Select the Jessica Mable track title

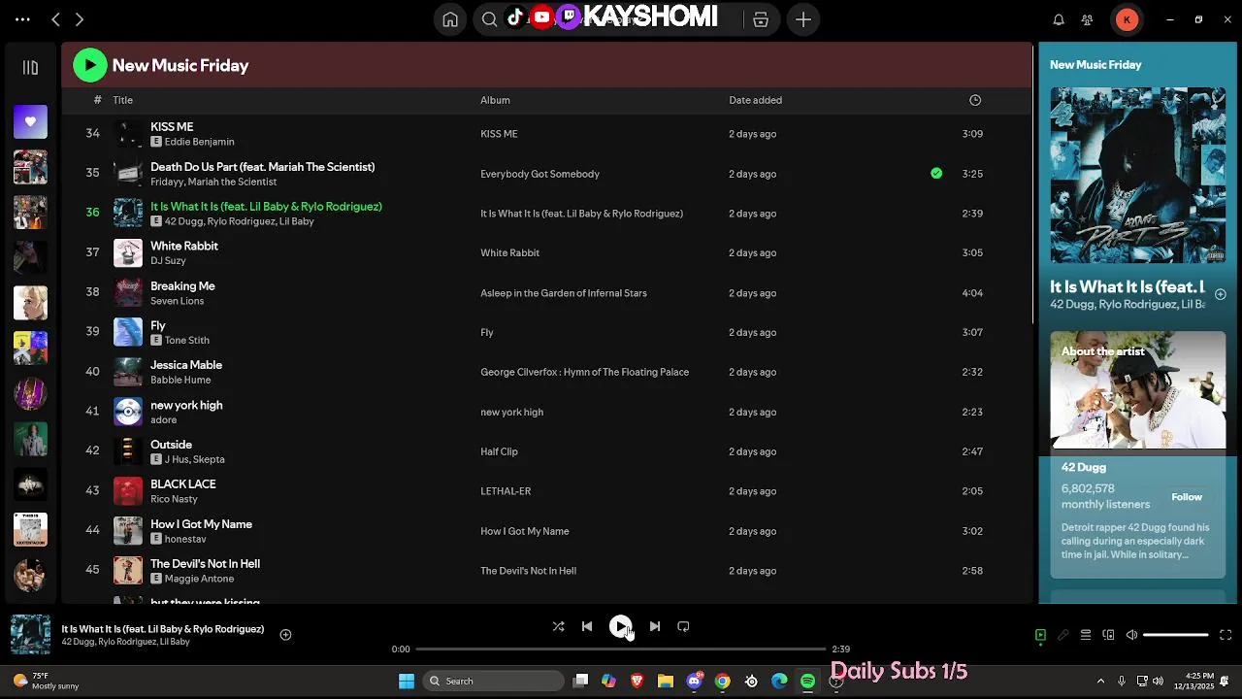186,365
